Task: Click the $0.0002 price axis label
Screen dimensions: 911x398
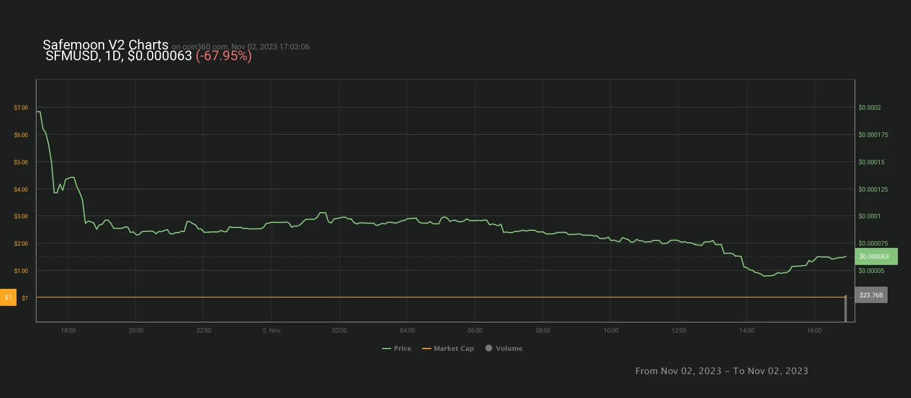Action: (869, 107)
